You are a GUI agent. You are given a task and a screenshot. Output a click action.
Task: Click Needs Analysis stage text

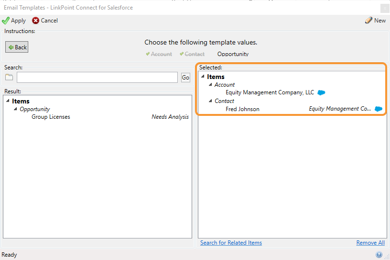(170, 117)
